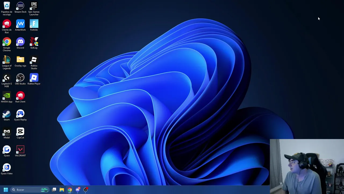
Task: Select the Fortnite desktop shortcut
Action: (x=34, y=25)
